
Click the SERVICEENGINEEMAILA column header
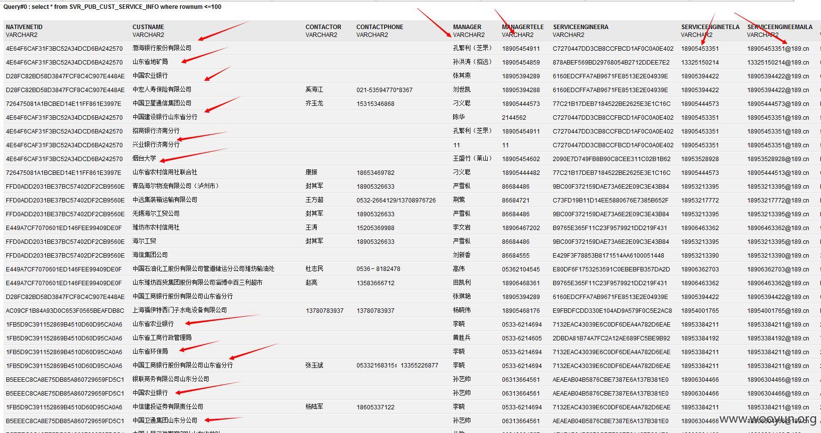[780, 27]
